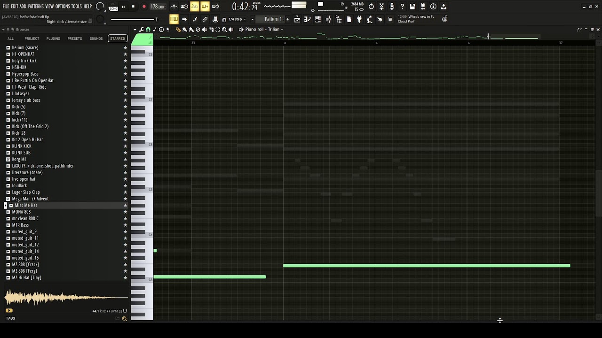The width and height of the screenshot is (602, 338).
Task: Open the plugin picker plug icon
Action: [359, 19]
